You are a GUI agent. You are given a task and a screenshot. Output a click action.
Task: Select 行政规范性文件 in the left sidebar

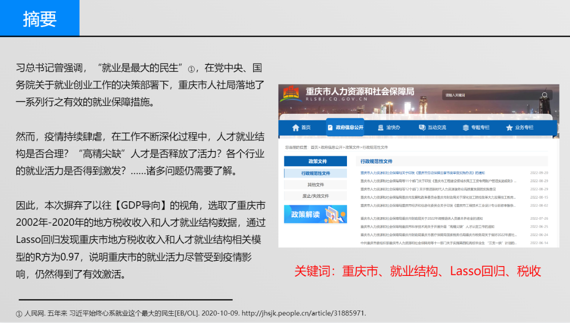(x=315, y=173)
